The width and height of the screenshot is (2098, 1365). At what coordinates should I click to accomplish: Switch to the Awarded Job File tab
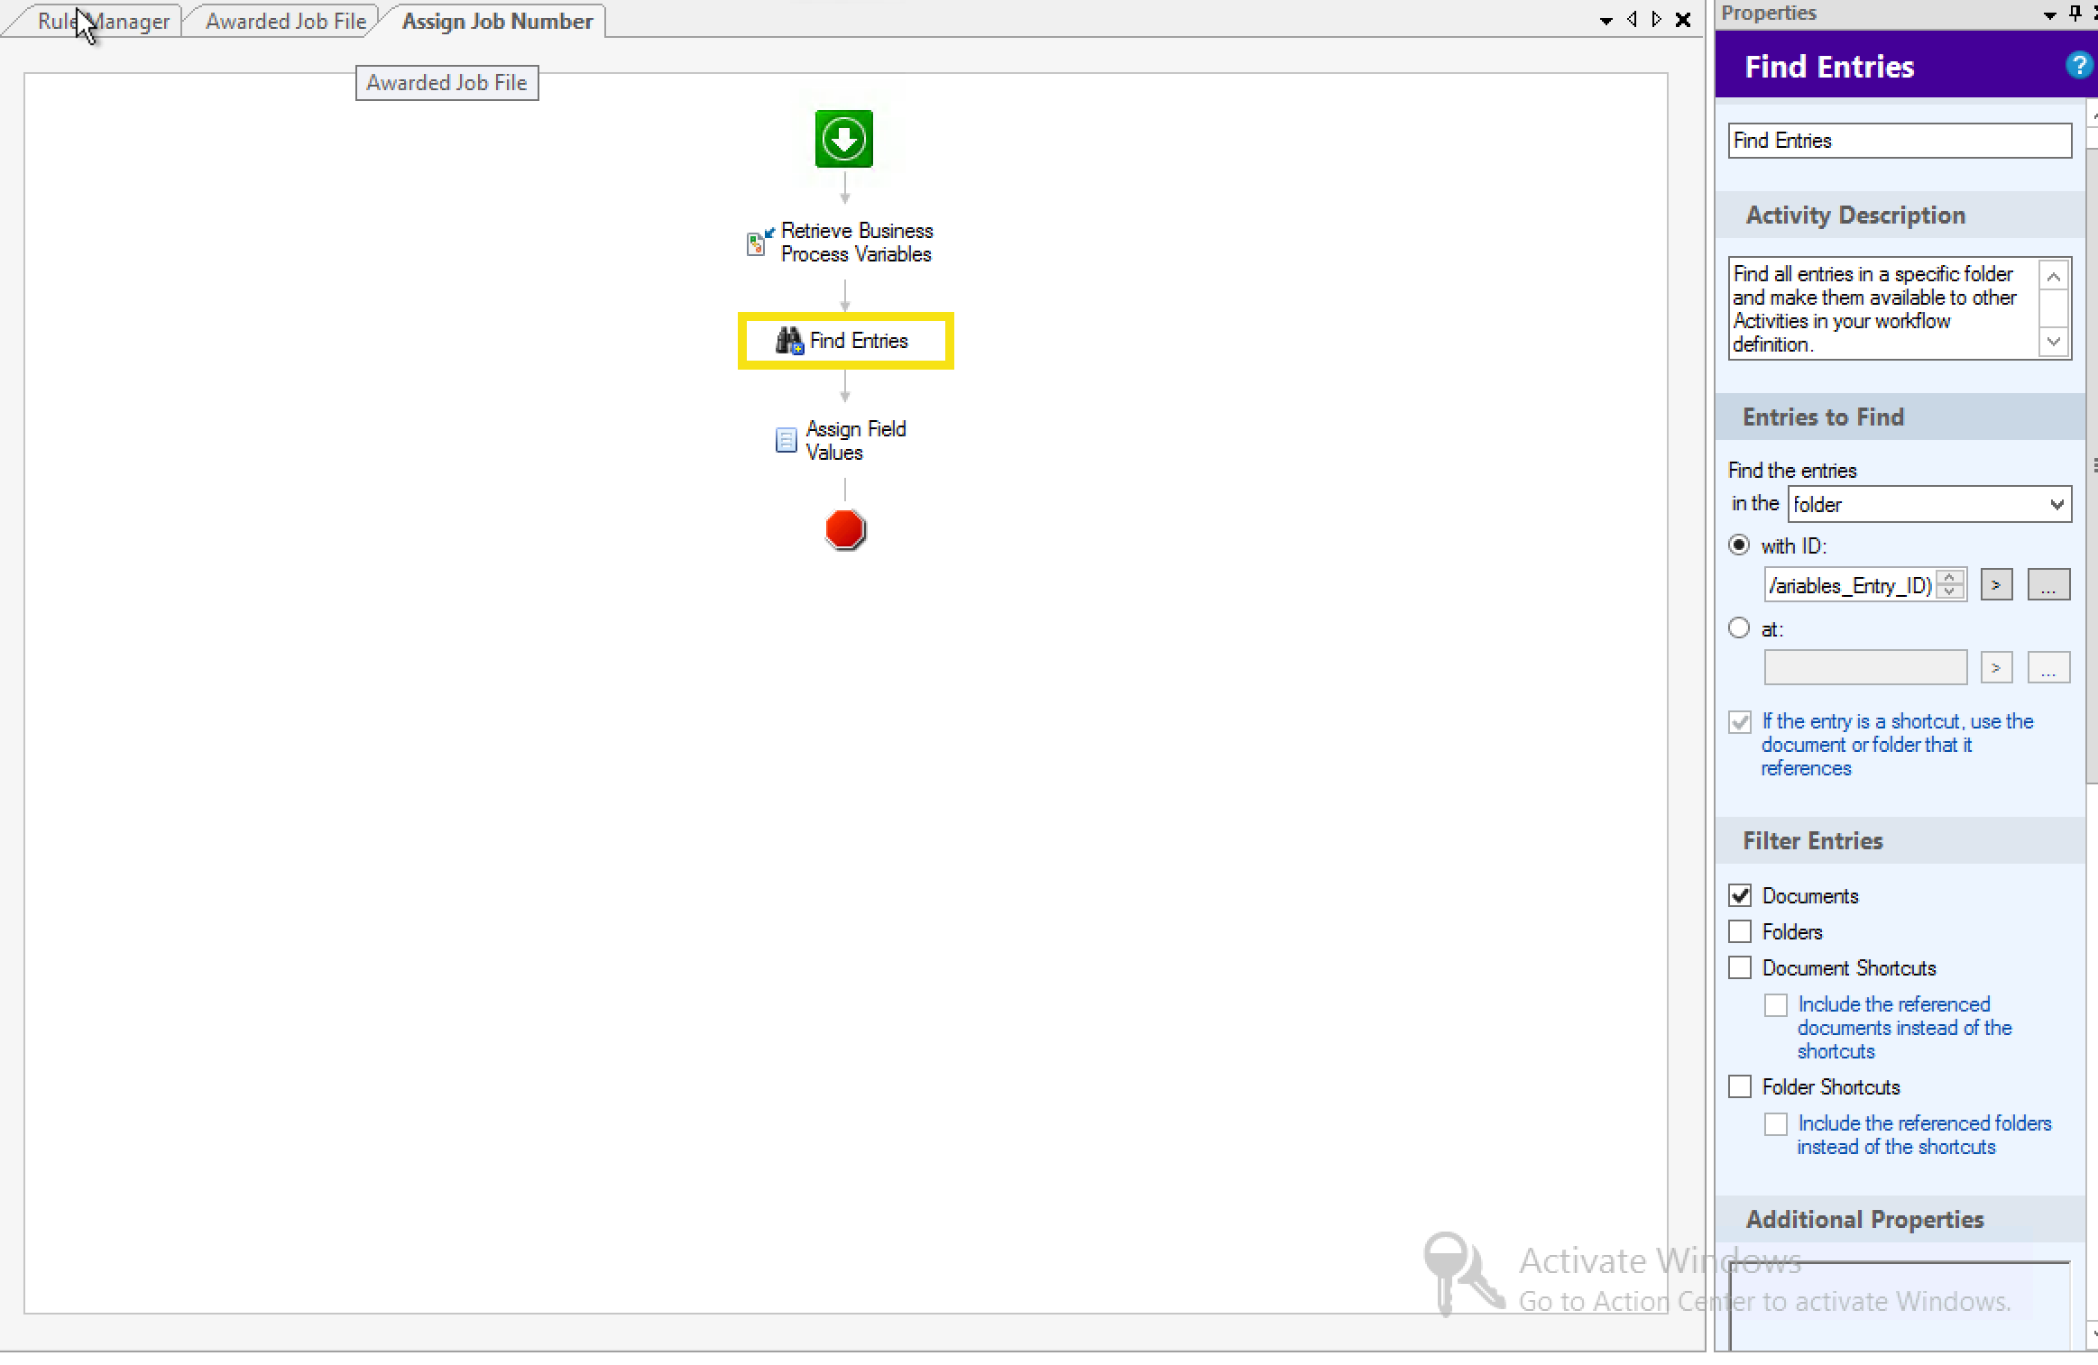[285, 21]
